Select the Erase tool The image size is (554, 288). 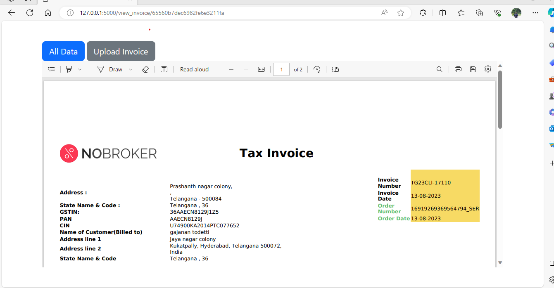click(x=145, y=69)
